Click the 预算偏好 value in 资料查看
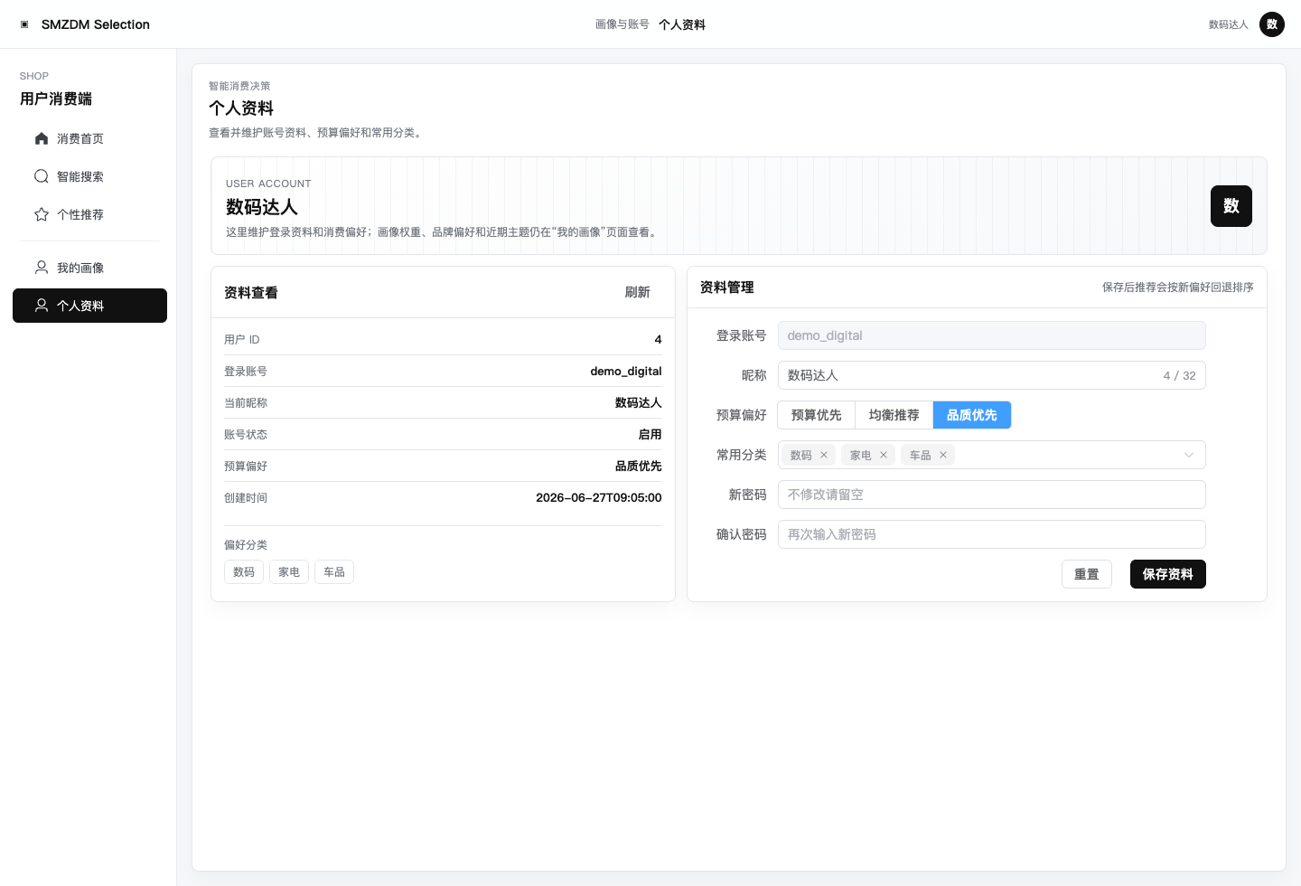Screen dimensions: 1301x886 [x=639, y=467]
